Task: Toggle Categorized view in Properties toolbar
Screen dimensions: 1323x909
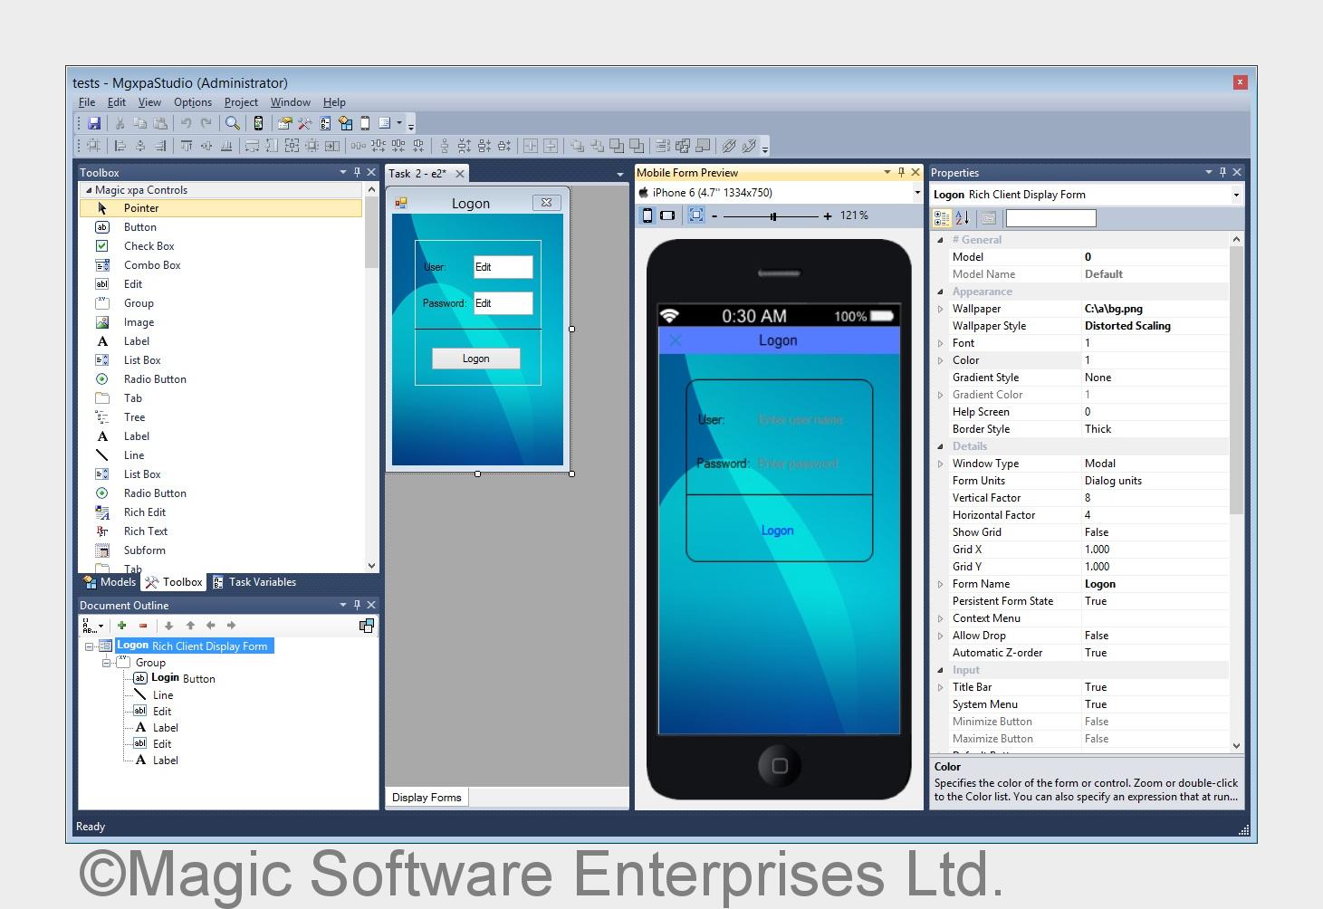Action: coord(942,218)
